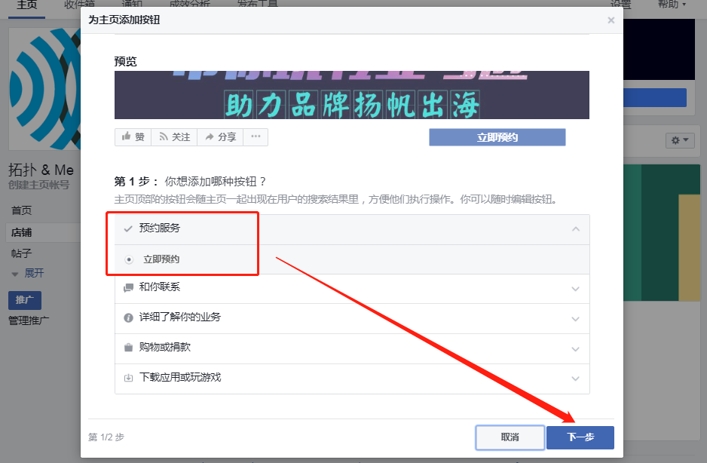The height and width of the screenshot is (463, 707).
Task: Open the three-dots more options button
Action: [256, 137]
